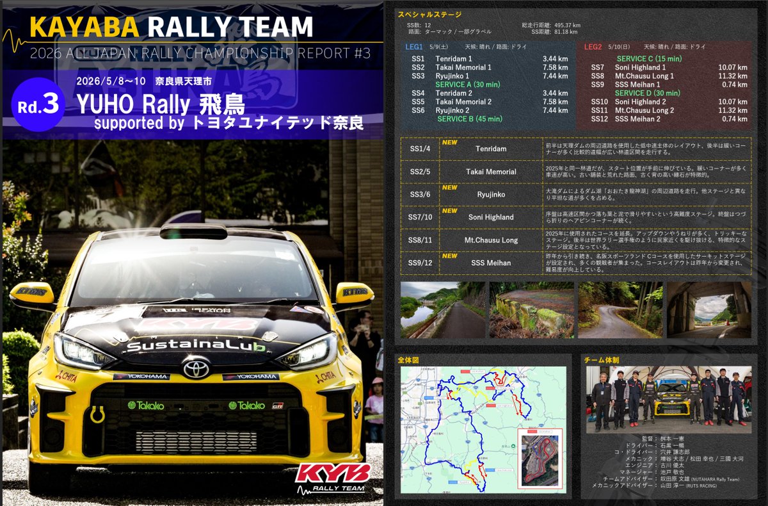Click the SS2 Takai Memorial 1 row
The width and height of the screenshot is (768, 506).
pyautogui.click(x=490, y=67)
